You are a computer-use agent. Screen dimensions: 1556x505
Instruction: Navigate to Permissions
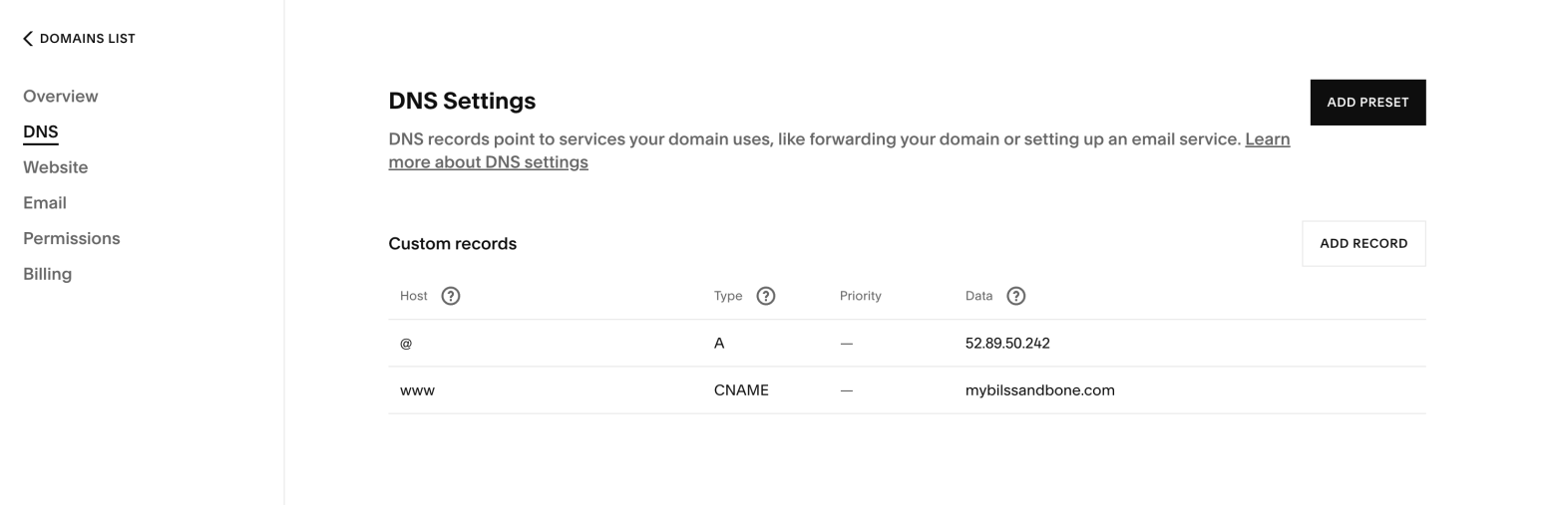[72, 239]
